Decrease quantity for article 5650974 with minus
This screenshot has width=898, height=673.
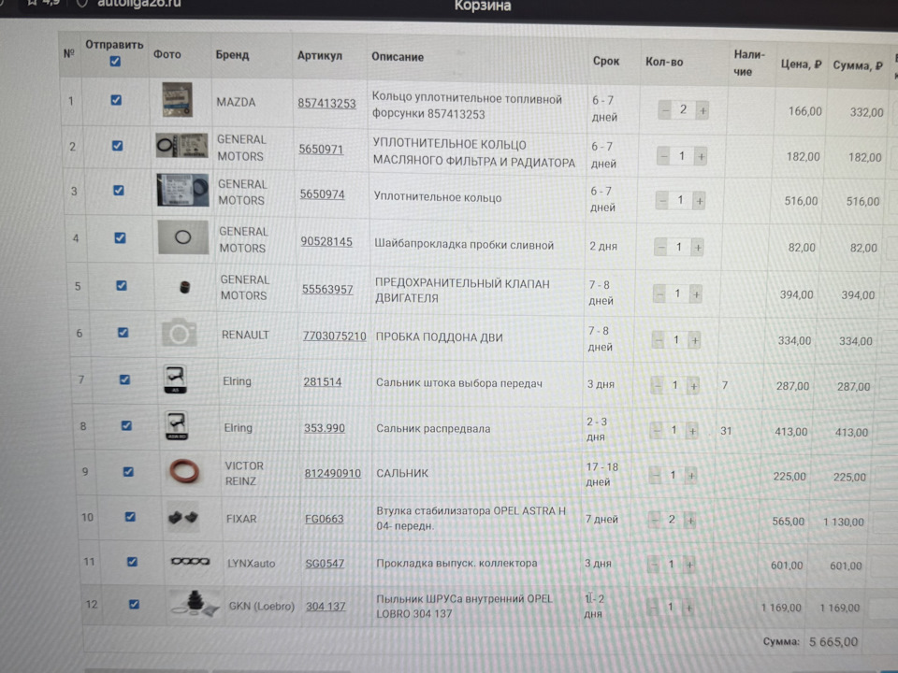662,200
